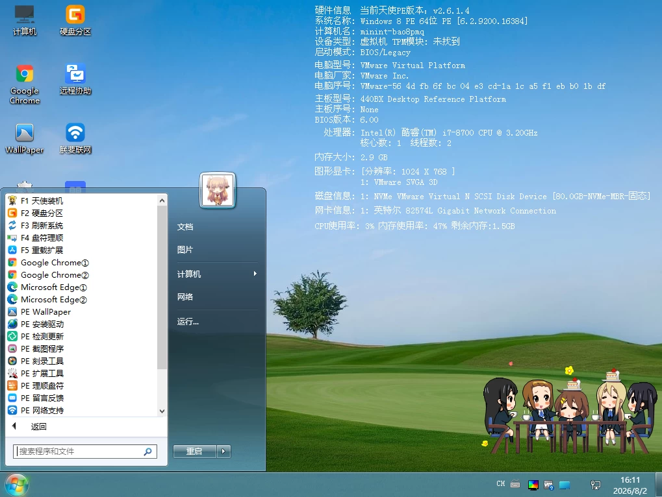
Task: Launch Google Chrome① from the list
Action: click(x=83, y=263)
